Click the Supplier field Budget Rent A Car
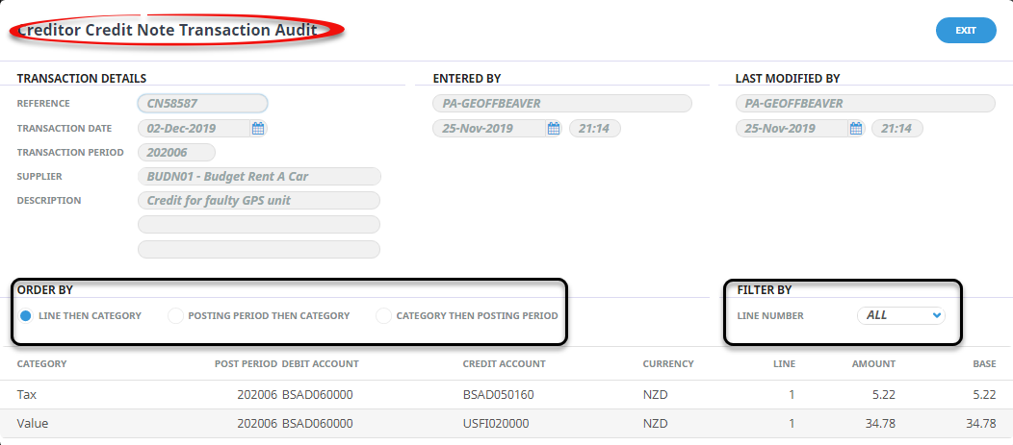The height and width of the screenshot is (445, 1013). coord(259,176)
